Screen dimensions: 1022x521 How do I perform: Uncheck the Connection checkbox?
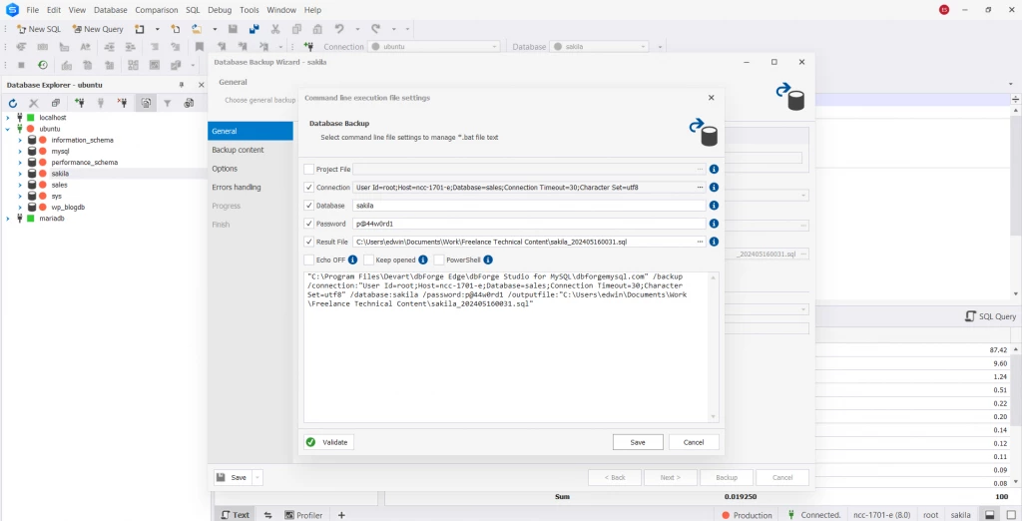(x=309, y=188)
